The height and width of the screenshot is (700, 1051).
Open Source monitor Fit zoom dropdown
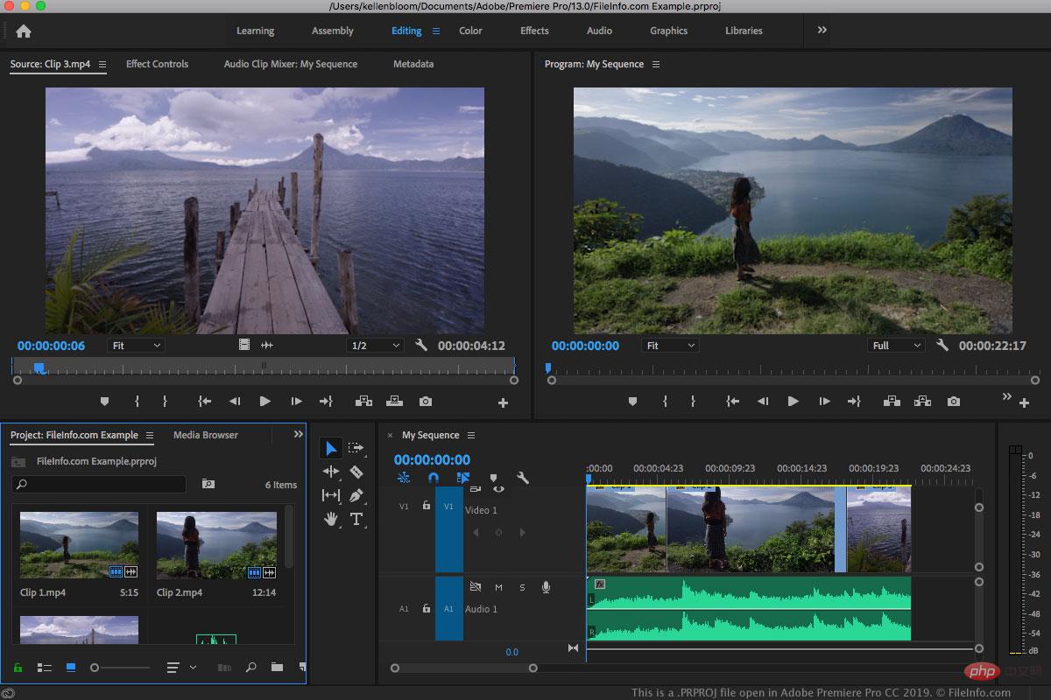pyautogui.click(x=136, y=346)
